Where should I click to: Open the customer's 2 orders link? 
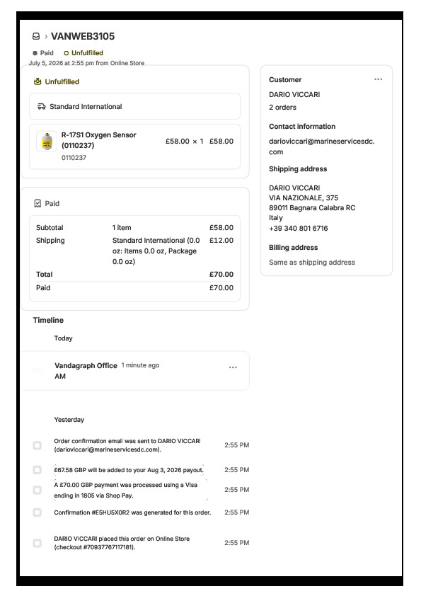(283, 107)
